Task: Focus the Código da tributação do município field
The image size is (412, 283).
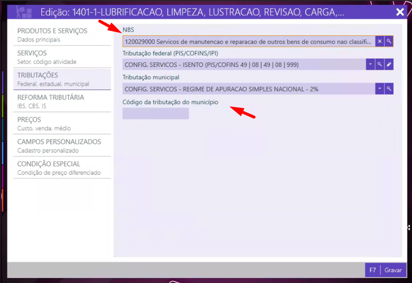Action: click(155, 113)
